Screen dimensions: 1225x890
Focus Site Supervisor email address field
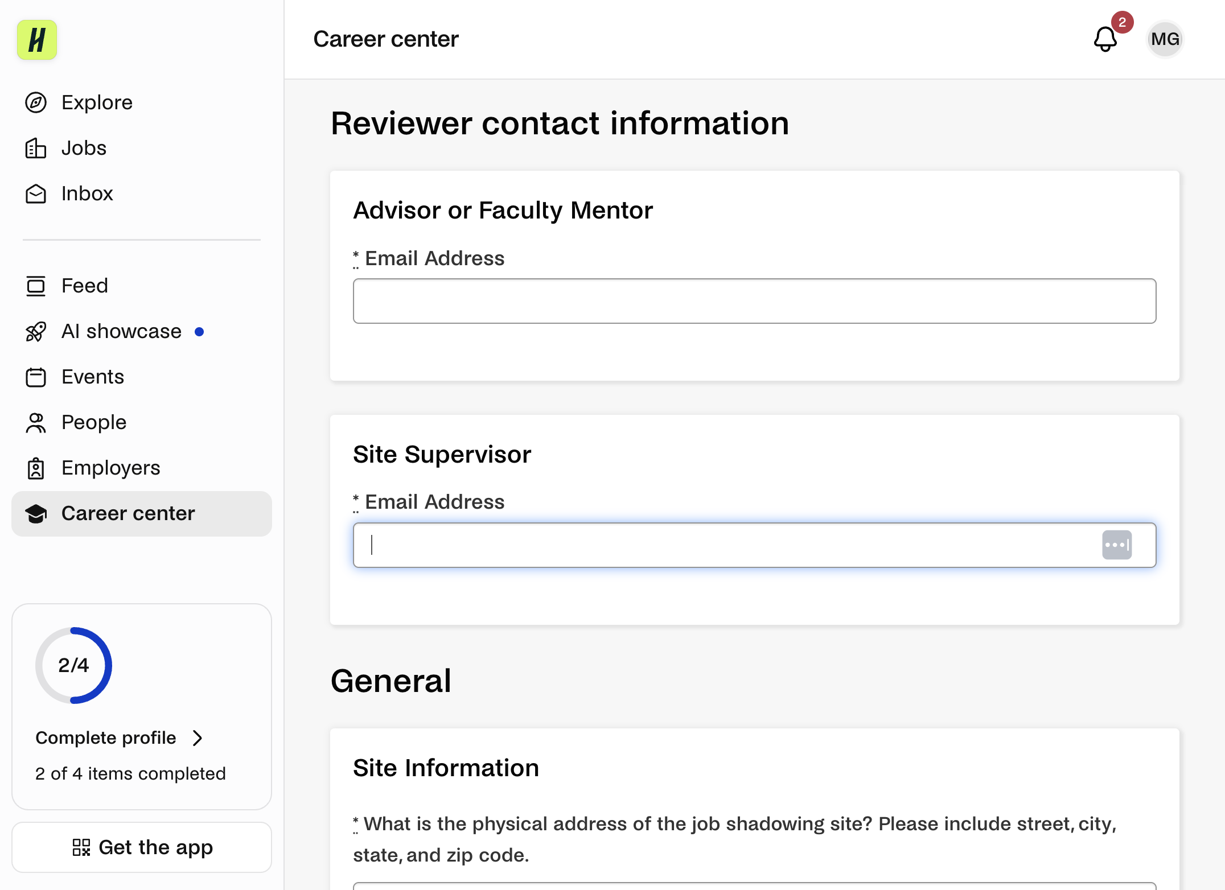pyautogui.click(x=754, y=545)
